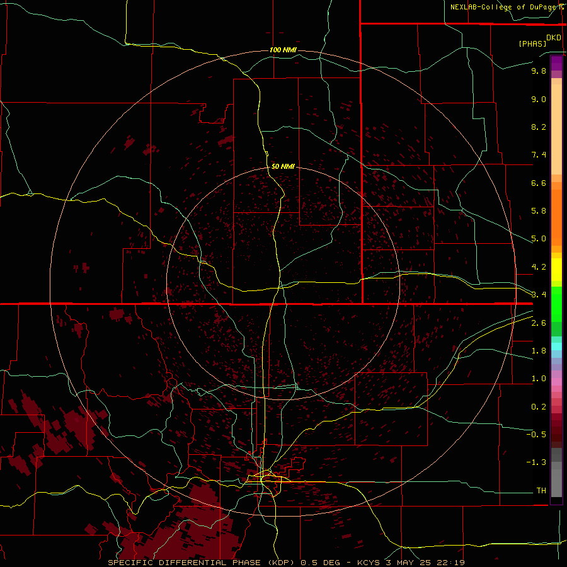Click the yellow color bar segment

pos(556,270)
